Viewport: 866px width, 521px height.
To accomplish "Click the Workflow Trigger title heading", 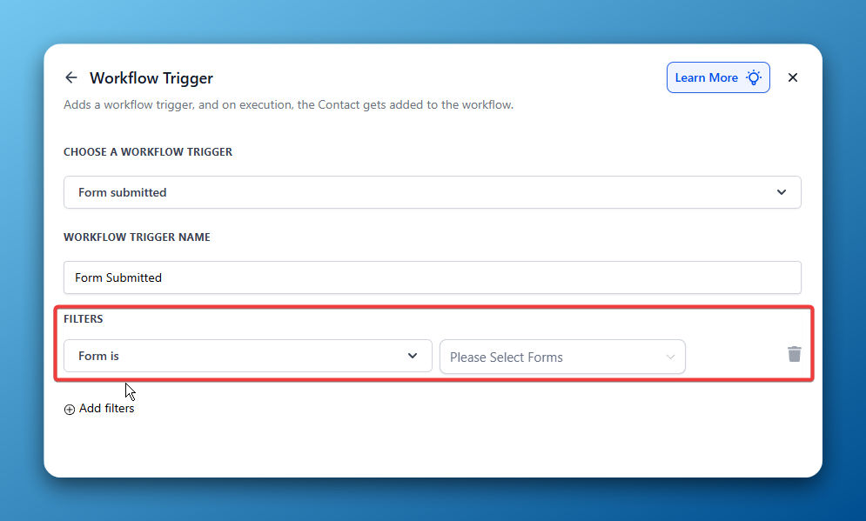I will pos(151,77).
